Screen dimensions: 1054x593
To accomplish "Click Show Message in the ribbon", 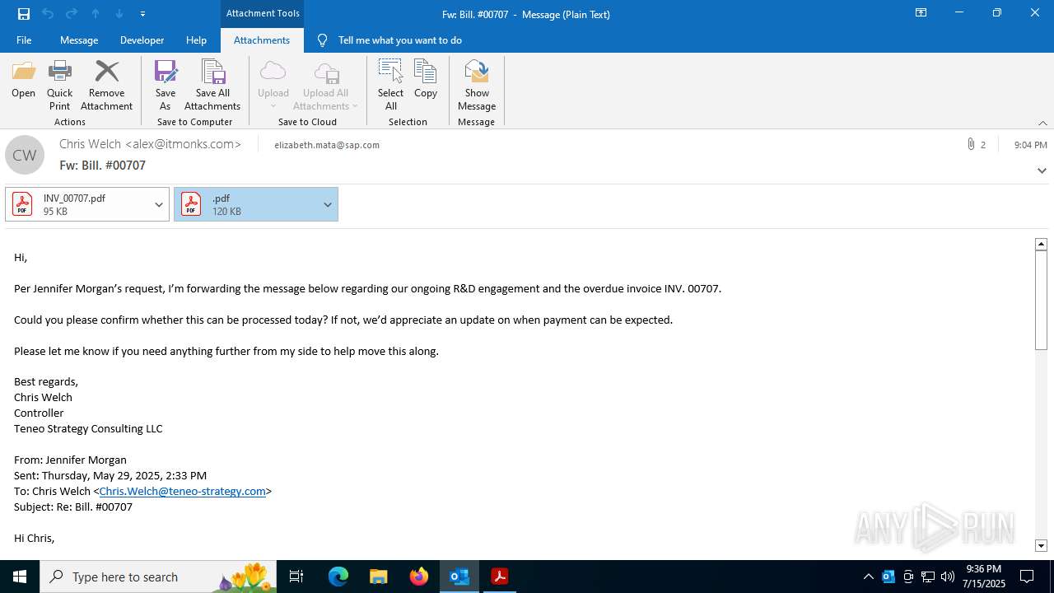I will (477, 85).
